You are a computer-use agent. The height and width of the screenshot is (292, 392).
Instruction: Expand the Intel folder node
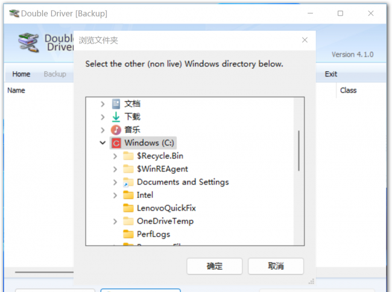click(x=115, y=195)
